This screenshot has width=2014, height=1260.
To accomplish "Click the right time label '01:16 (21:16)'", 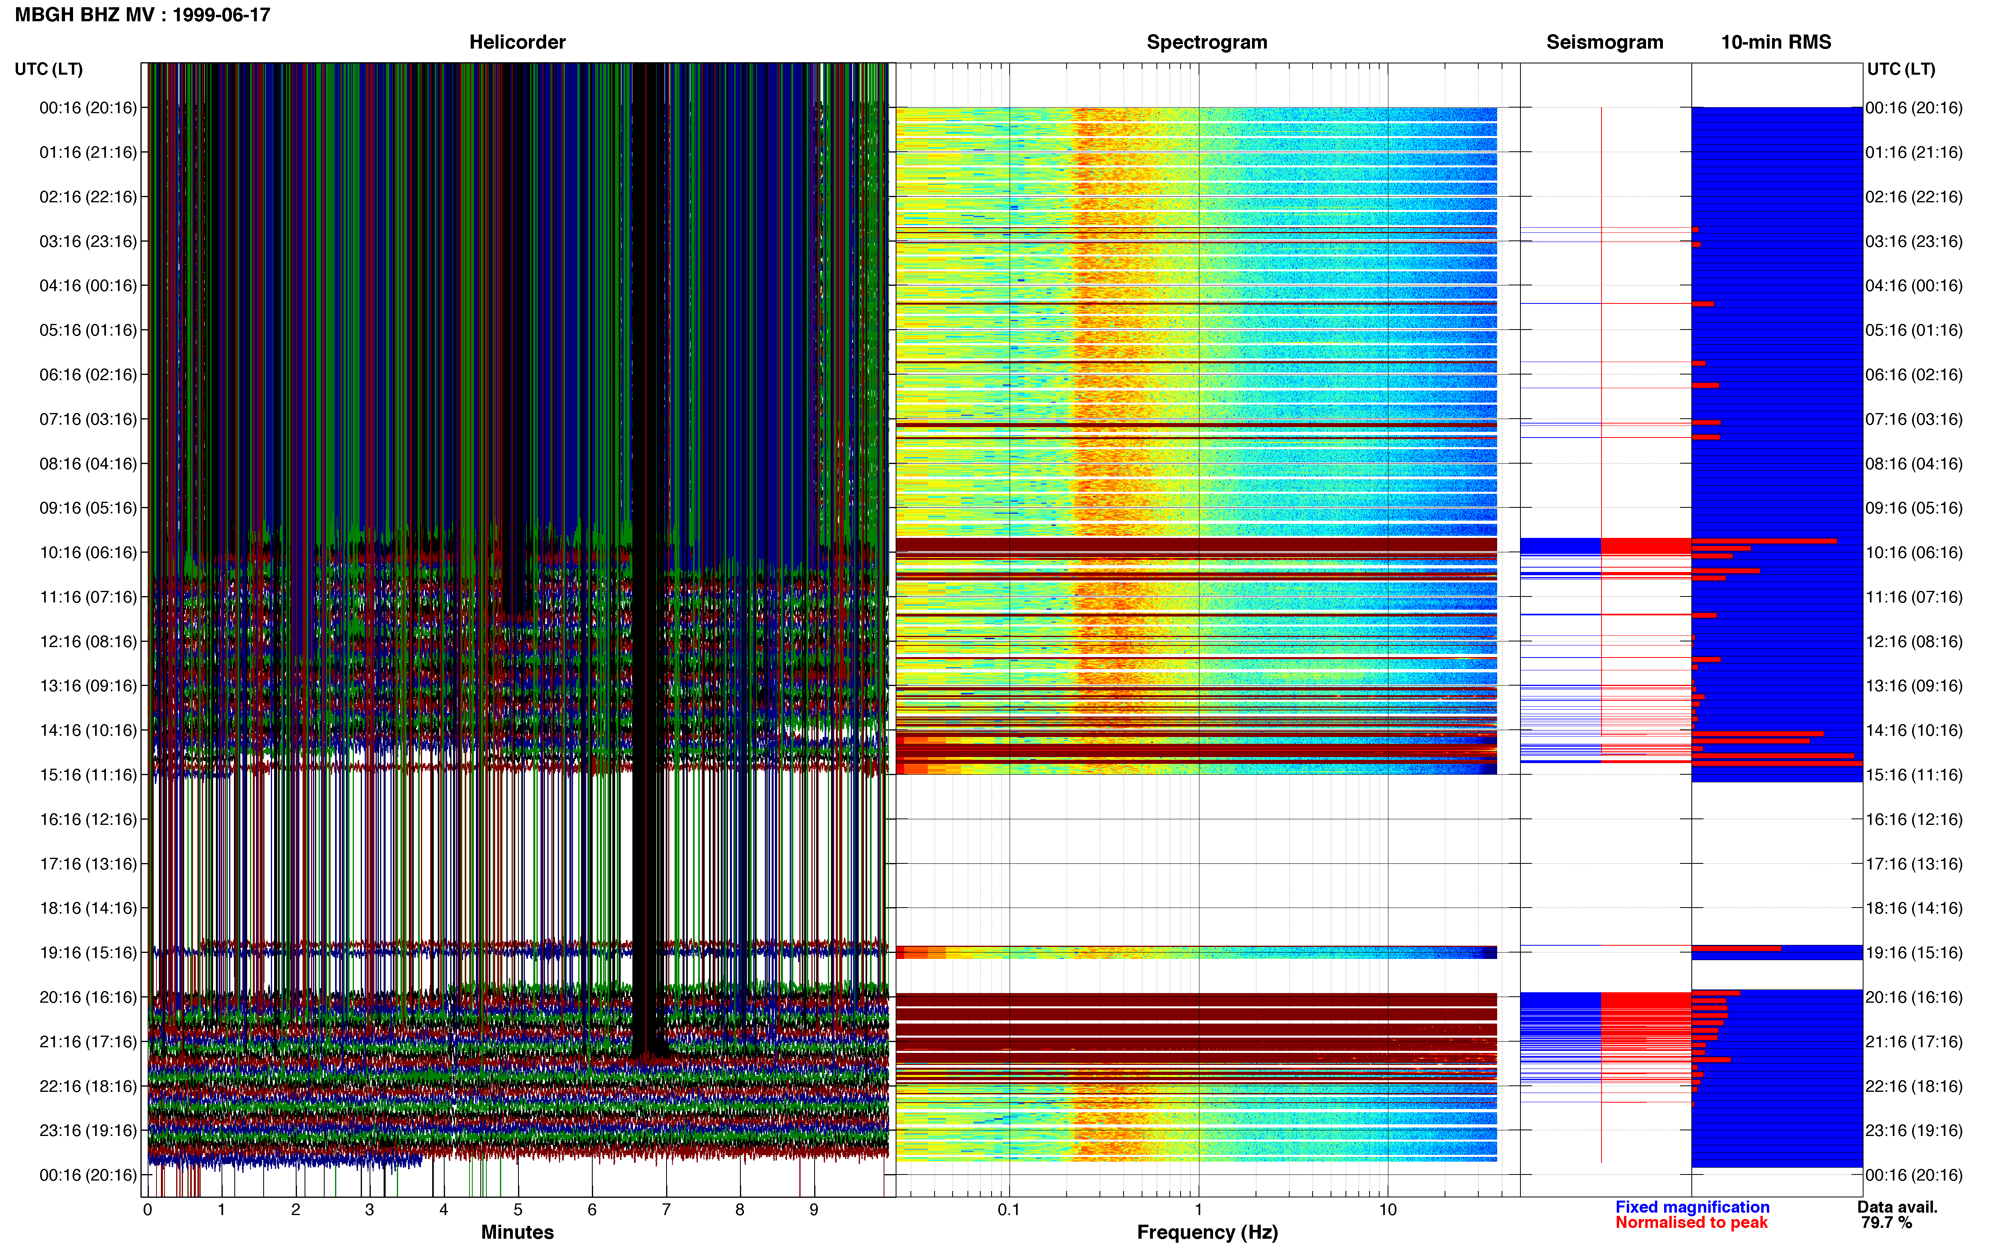I will (1914, 153).
